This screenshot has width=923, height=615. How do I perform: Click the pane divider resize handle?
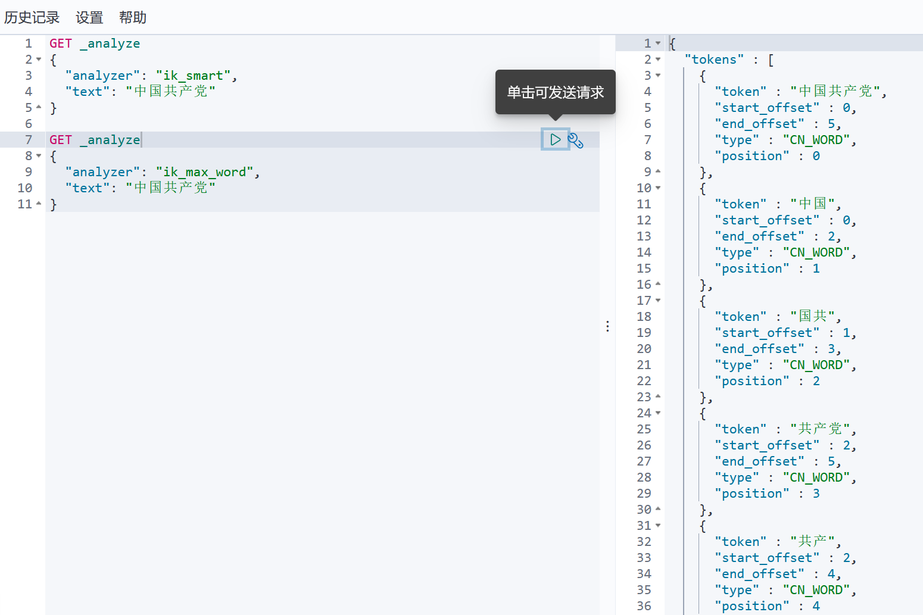coord(607,326)
